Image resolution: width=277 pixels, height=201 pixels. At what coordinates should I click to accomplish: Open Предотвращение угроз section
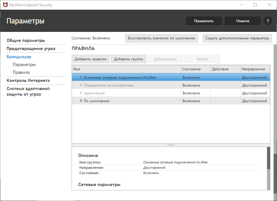click(x=31, y=48)
